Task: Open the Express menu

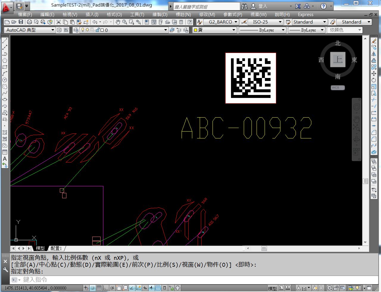Action: (306, 15)
